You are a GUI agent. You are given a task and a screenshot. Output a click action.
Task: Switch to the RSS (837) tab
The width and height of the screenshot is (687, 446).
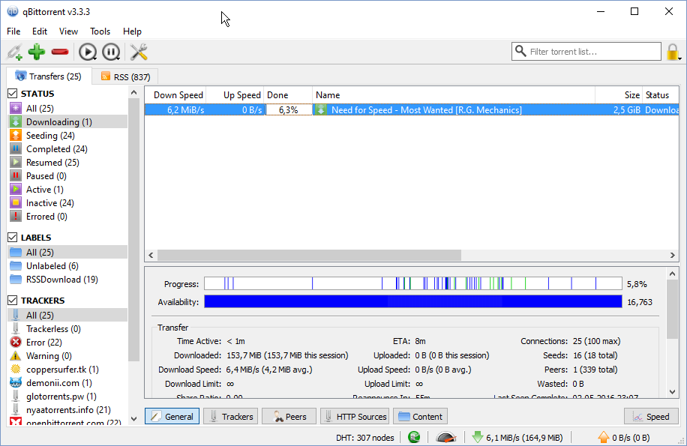point(125,77)
